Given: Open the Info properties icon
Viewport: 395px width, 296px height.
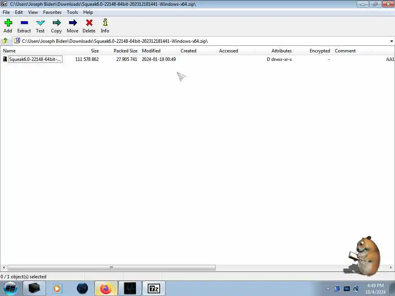Looking at the screenshot, I should pos(105,22).
